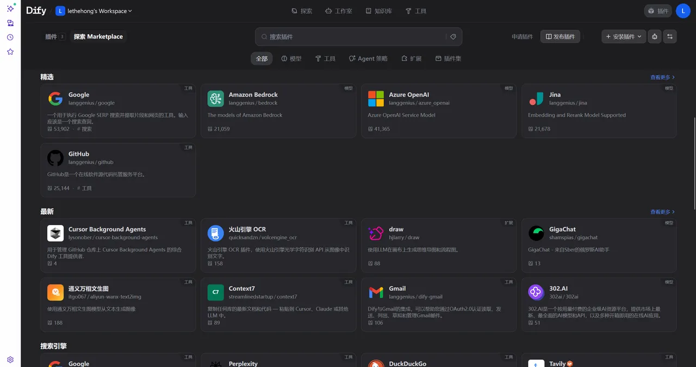Image resolution: width=696 pixels, height=367 pixels.
Task: Click the computer icon in left sidebar
Action: (x=10, y=23)
